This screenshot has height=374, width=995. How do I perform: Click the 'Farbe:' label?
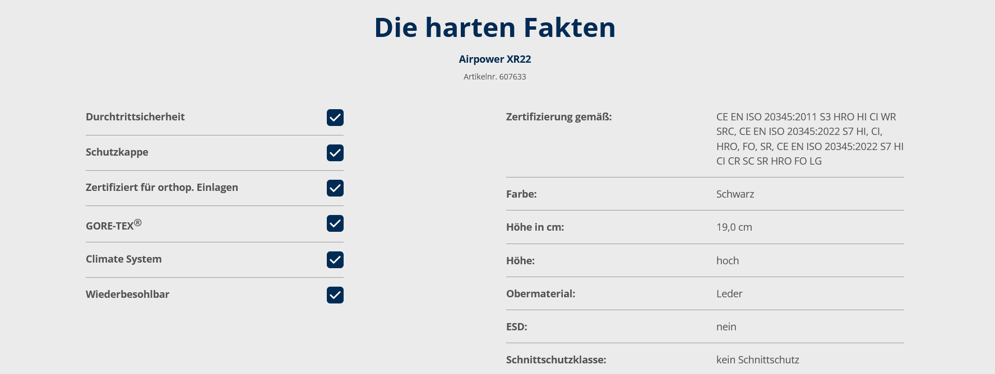[521, 194]
